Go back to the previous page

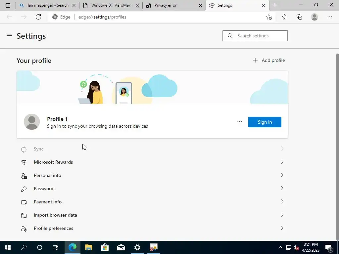(9, 17)
